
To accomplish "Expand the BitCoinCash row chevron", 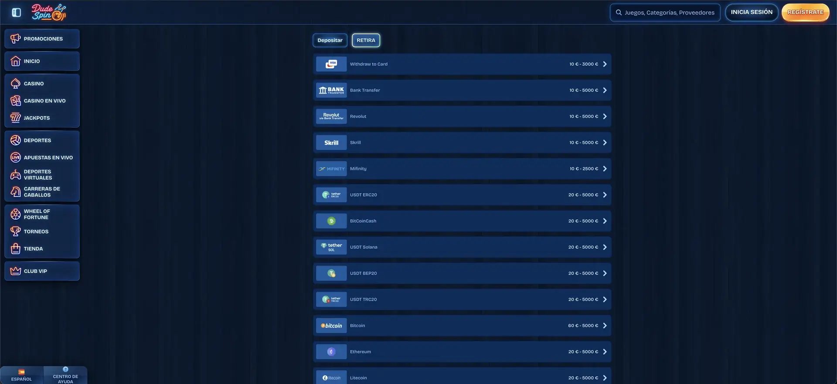I will (605, 221).
